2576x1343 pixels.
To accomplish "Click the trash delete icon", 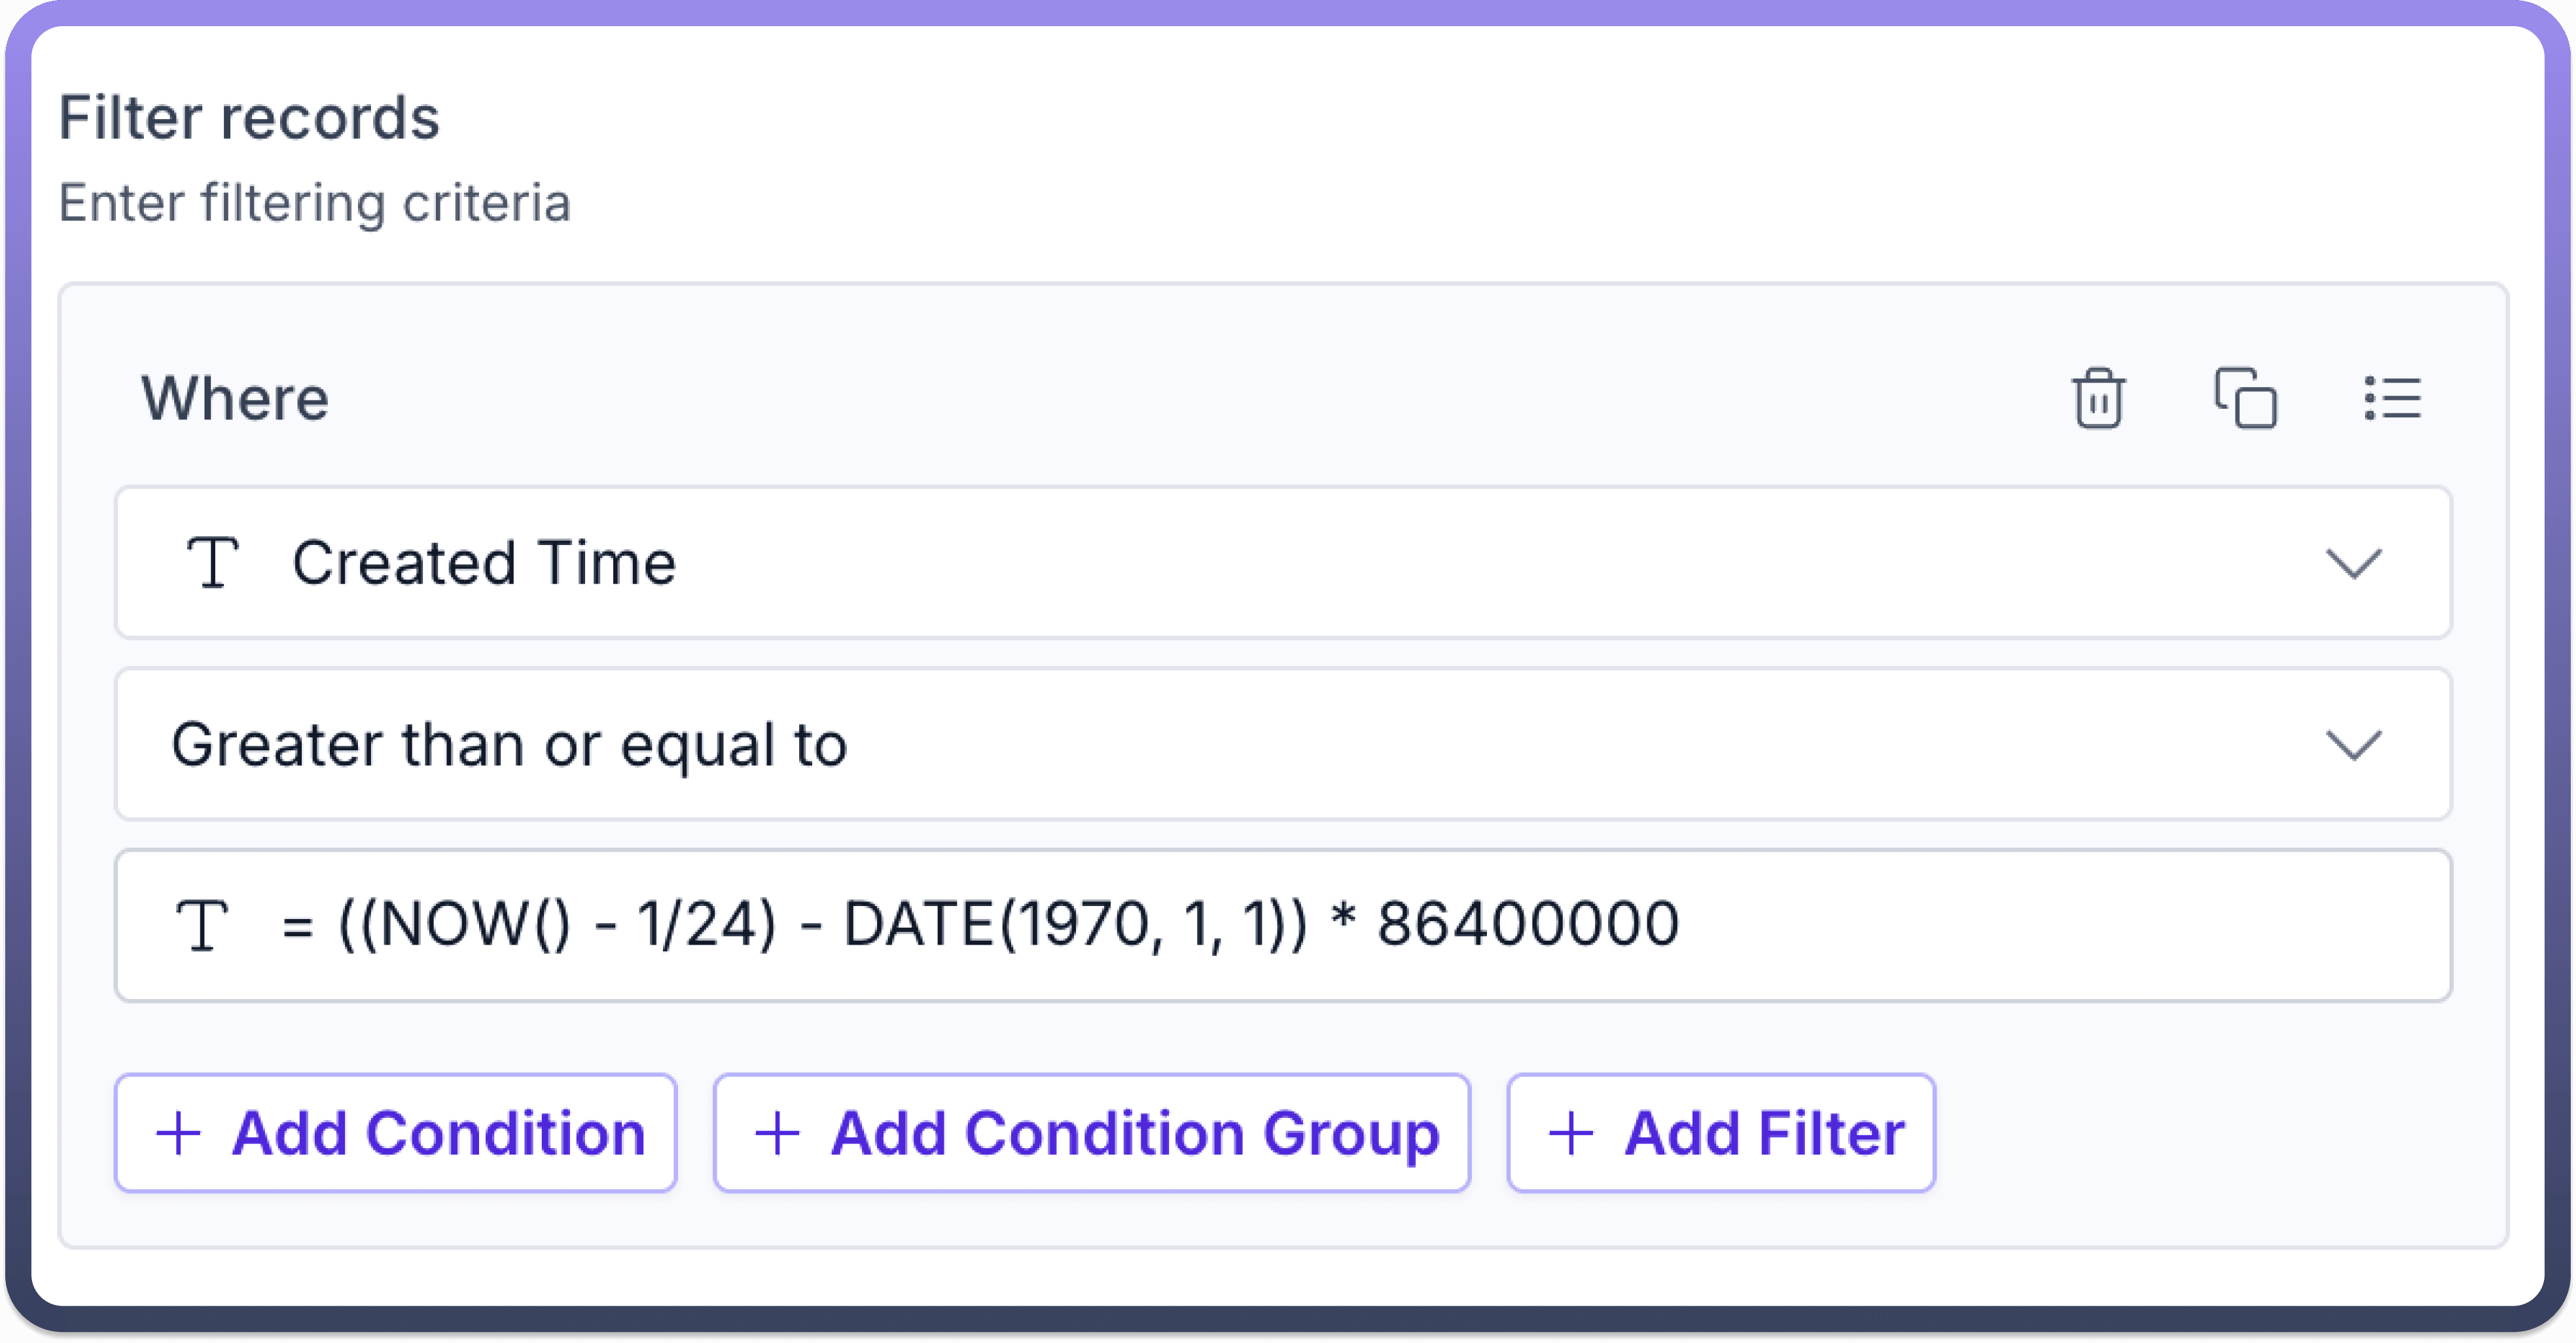I will point(2097,398).
